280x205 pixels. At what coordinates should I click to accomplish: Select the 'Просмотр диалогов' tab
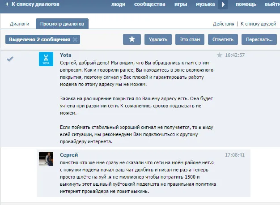coord(62,24)
